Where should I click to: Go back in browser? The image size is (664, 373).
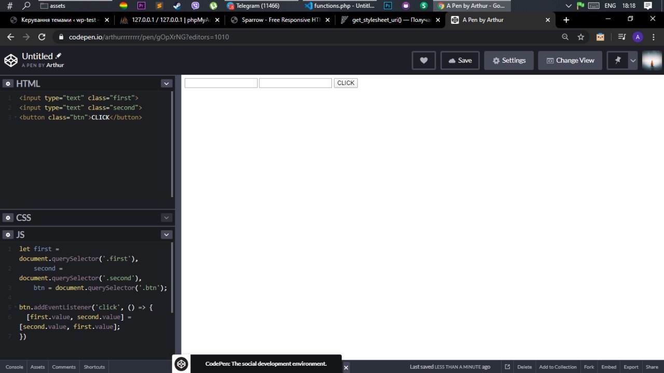10,37
